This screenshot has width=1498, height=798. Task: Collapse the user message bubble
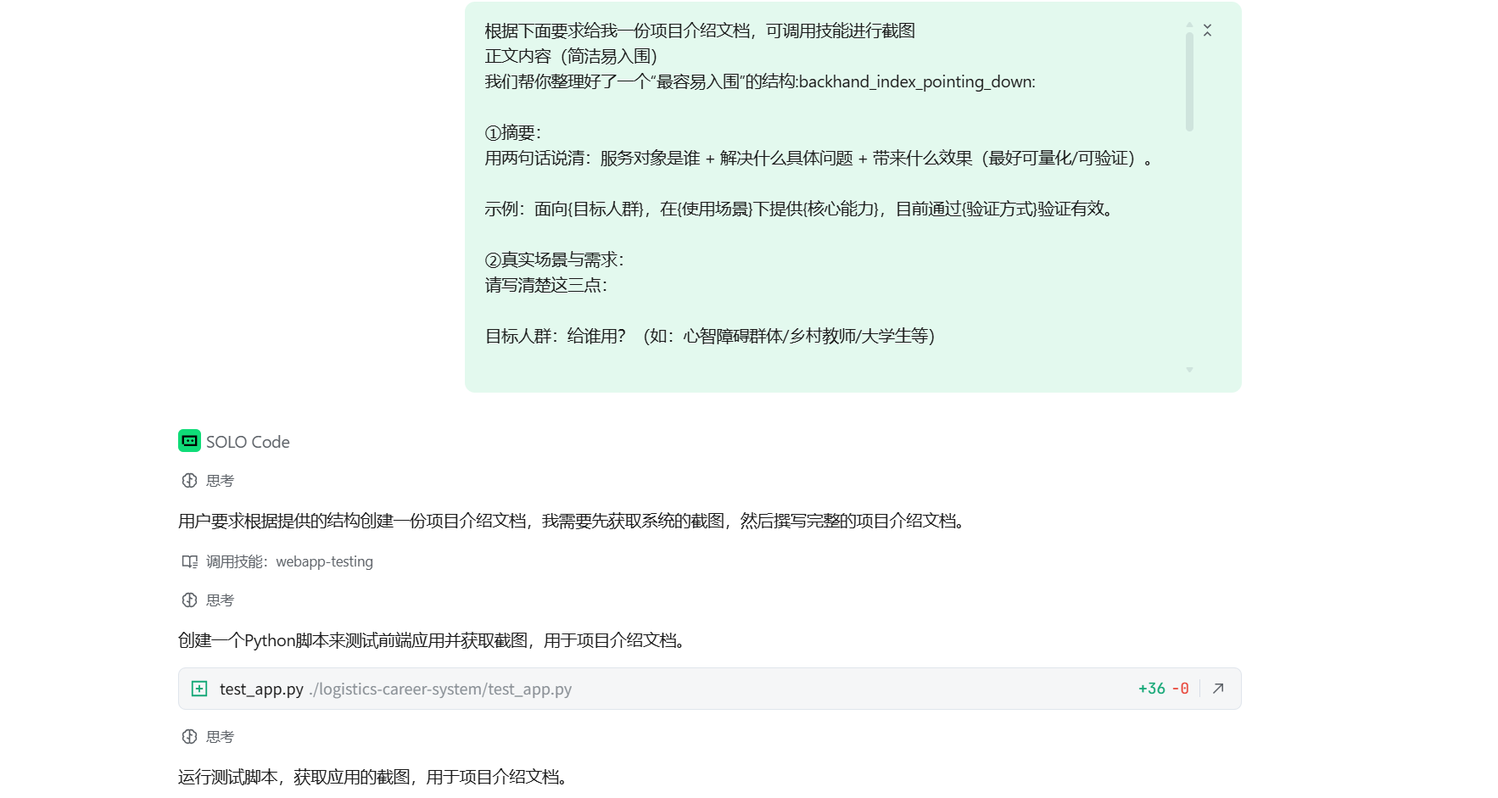coord(1207,31)
